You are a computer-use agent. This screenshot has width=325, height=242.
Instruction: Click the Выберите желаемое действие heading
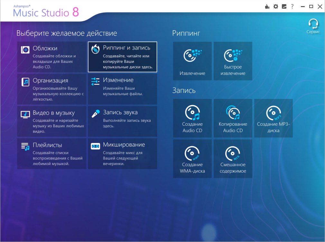pyautogui.click(x=67, y=33)
